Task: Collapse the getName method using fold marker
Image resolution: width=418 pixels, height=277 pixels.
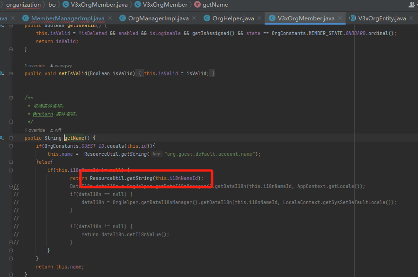Action: pyautogui.click(x=11, y=138)
